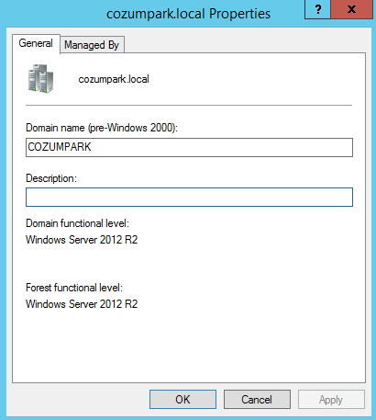Screen dimensions: 376x420
Task: Click Windows Server 2012 R2 under Domain functional level
Action: coord(82,240)
